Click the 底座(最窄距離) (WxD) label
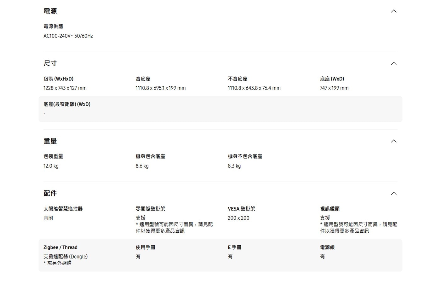 coord(67,104)
